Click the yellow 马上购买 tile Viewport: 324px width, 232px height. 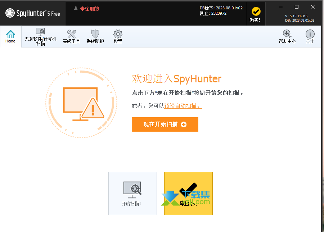188,194
